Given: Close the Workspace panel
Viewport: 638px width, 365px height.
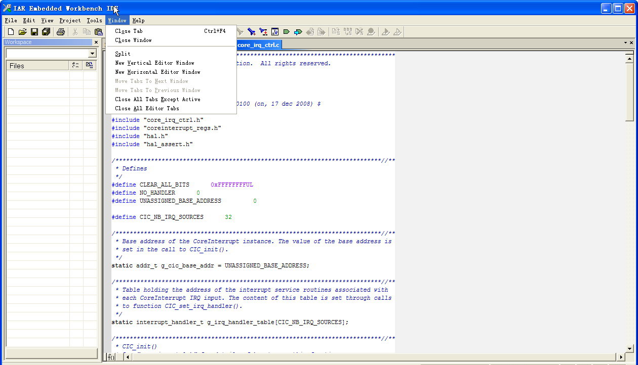Looking at the screenshot, I should [x=96, y=42].
